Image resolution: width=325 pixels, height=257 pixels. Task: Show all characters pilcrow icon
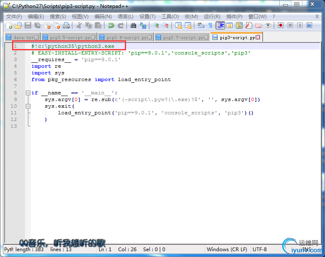coord(210,25)
